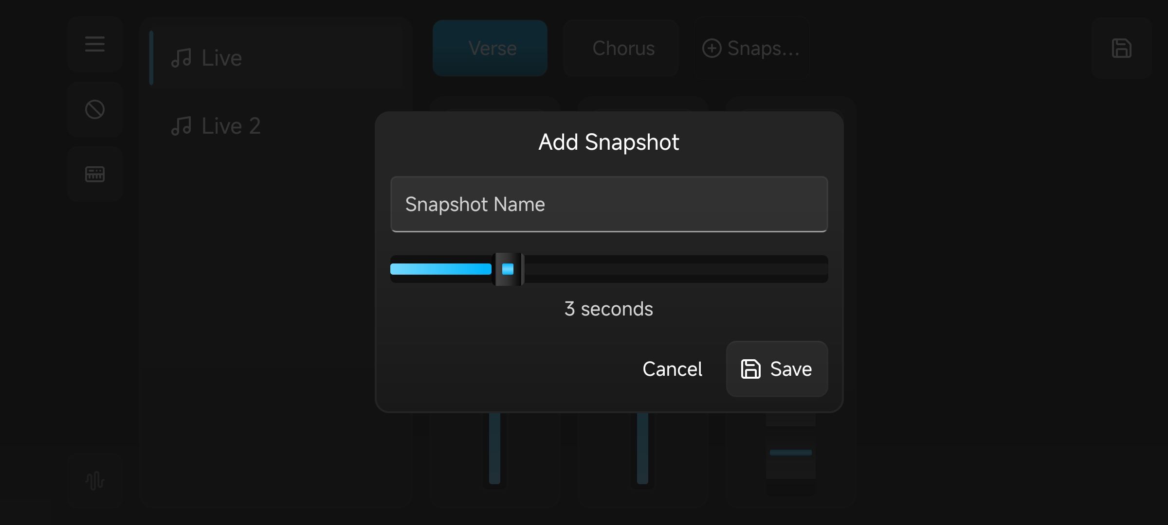Click the 3 seconds duration label
This screenshot has height=525, width=1168.
coord(608,309)
